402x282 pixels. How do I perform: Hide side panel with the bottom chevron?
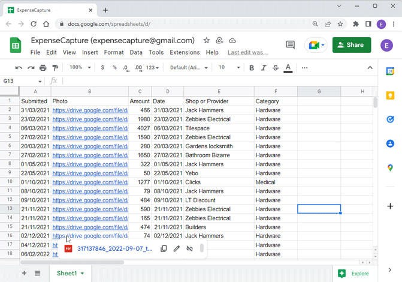(x=389, y=270)
